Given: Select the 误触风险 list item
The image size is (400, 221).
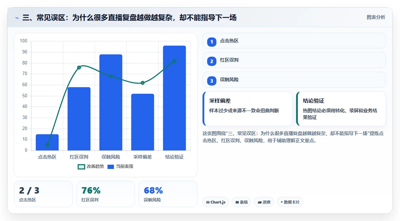Looking at the screenshot, I should (294, 80).
